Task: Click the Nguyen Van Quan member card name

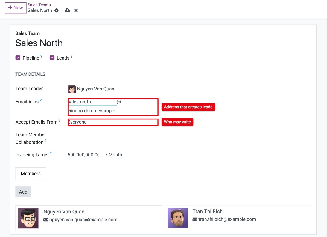Action: (x=64, y=212)
